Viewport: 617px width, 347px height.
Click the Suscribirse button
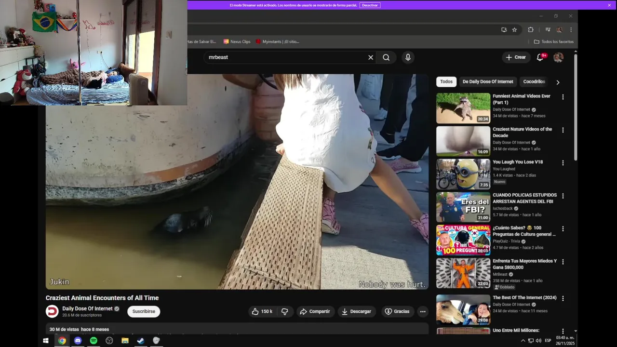tap(144, 311)
